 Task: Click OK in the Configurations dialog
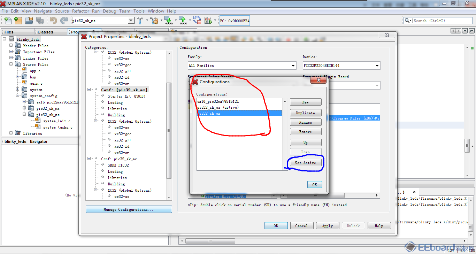click(315, 185)
